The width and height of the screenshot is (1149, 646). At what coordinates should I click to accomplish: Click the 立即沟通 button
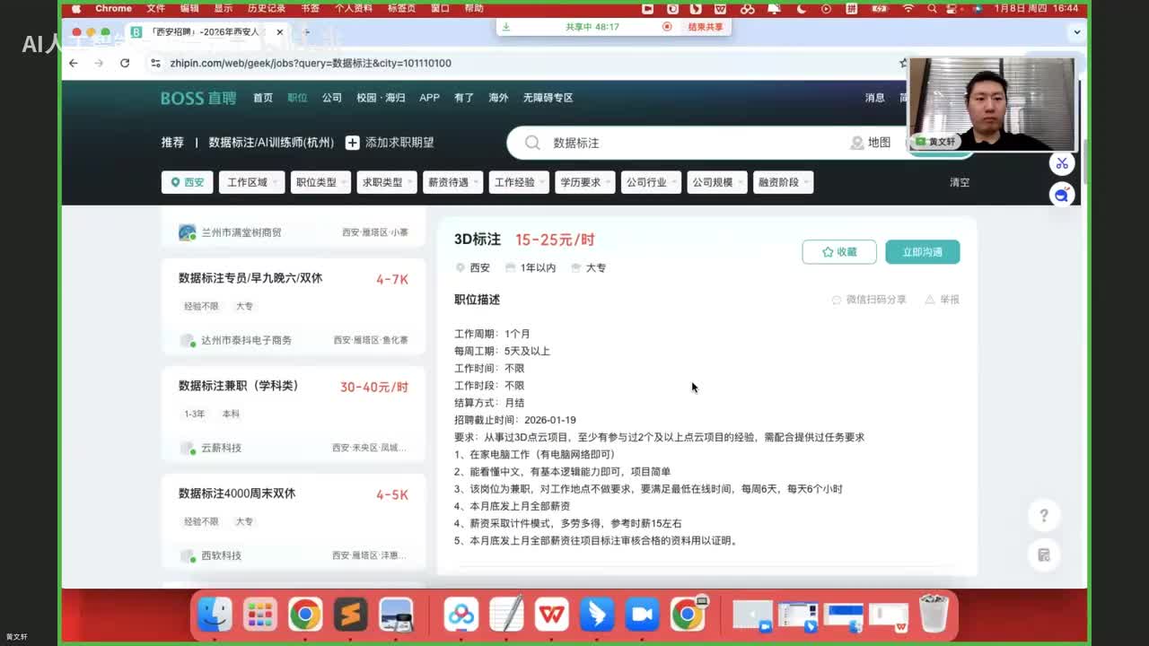point(922,252)
